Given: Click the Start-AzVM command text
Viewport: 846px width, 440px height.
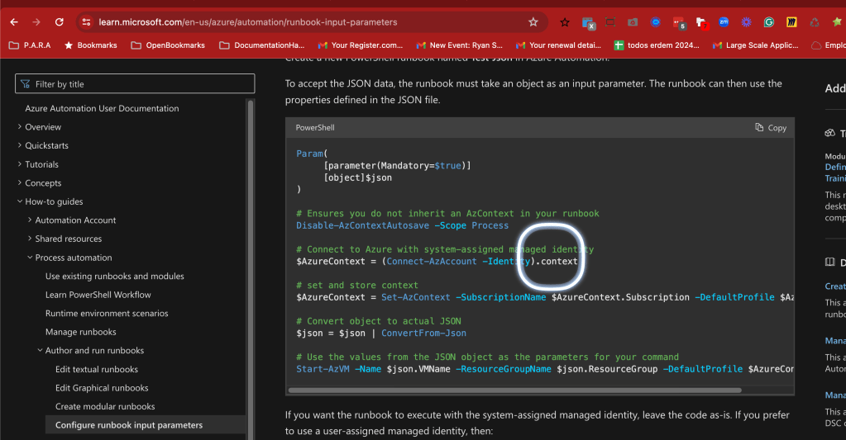Looking at the screenshot, I should (x=323, y=369).
